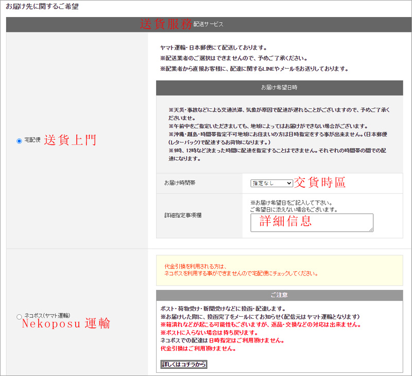Click the red Nekoposu 運輸 annotation

(x=65, y=324)
